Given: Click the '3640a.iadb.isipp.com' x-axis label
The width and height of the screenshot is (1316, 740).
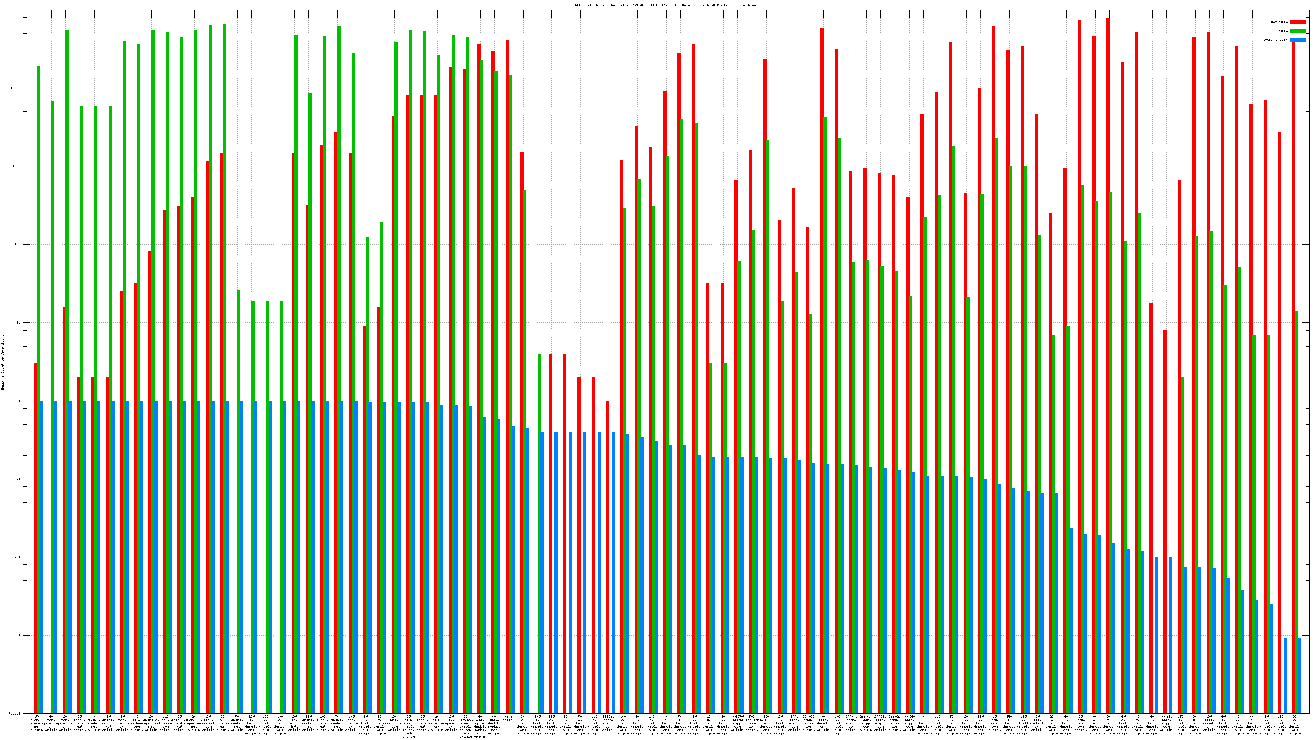Looking at the screenshot, I should [609, 723].
